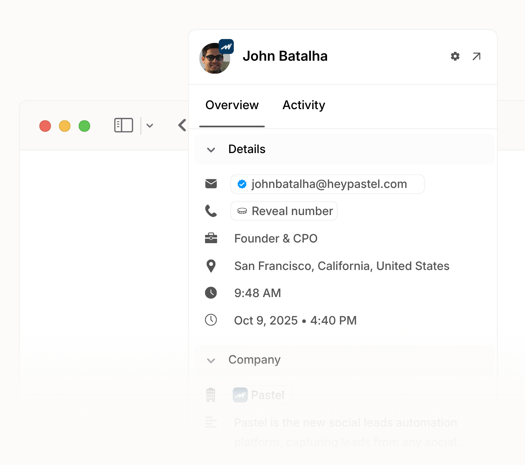Click the clock icon next to 9:48 AM
525x465 pixels.
tap(211, 293)
